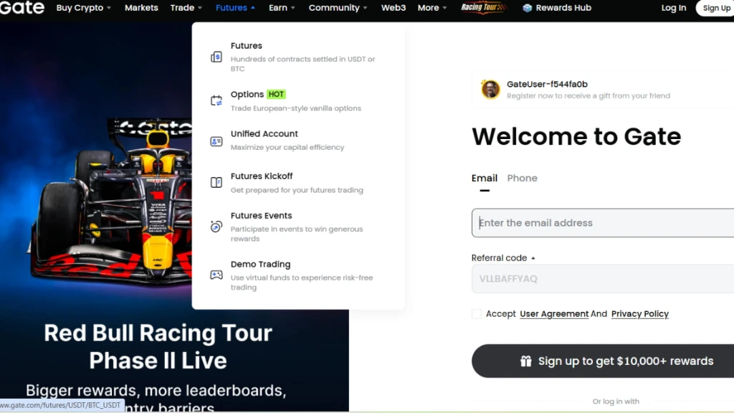
Task: Click the 'Welcome to Gate' heading
Action: [x=576, y=136]
